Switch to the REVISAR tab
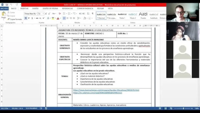Screen dimensions: 200x113 [101, 8]
